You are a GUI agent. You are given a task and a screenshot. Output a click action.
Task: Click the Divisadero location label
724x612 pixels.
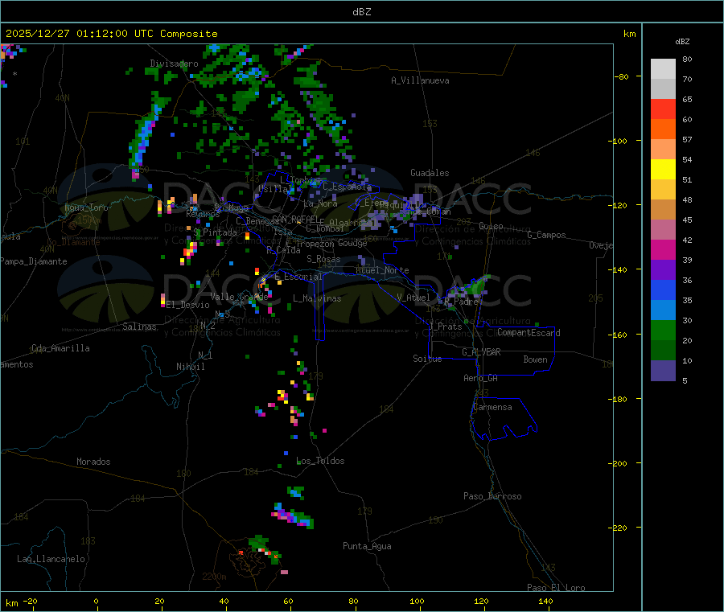tap(174, 64)
